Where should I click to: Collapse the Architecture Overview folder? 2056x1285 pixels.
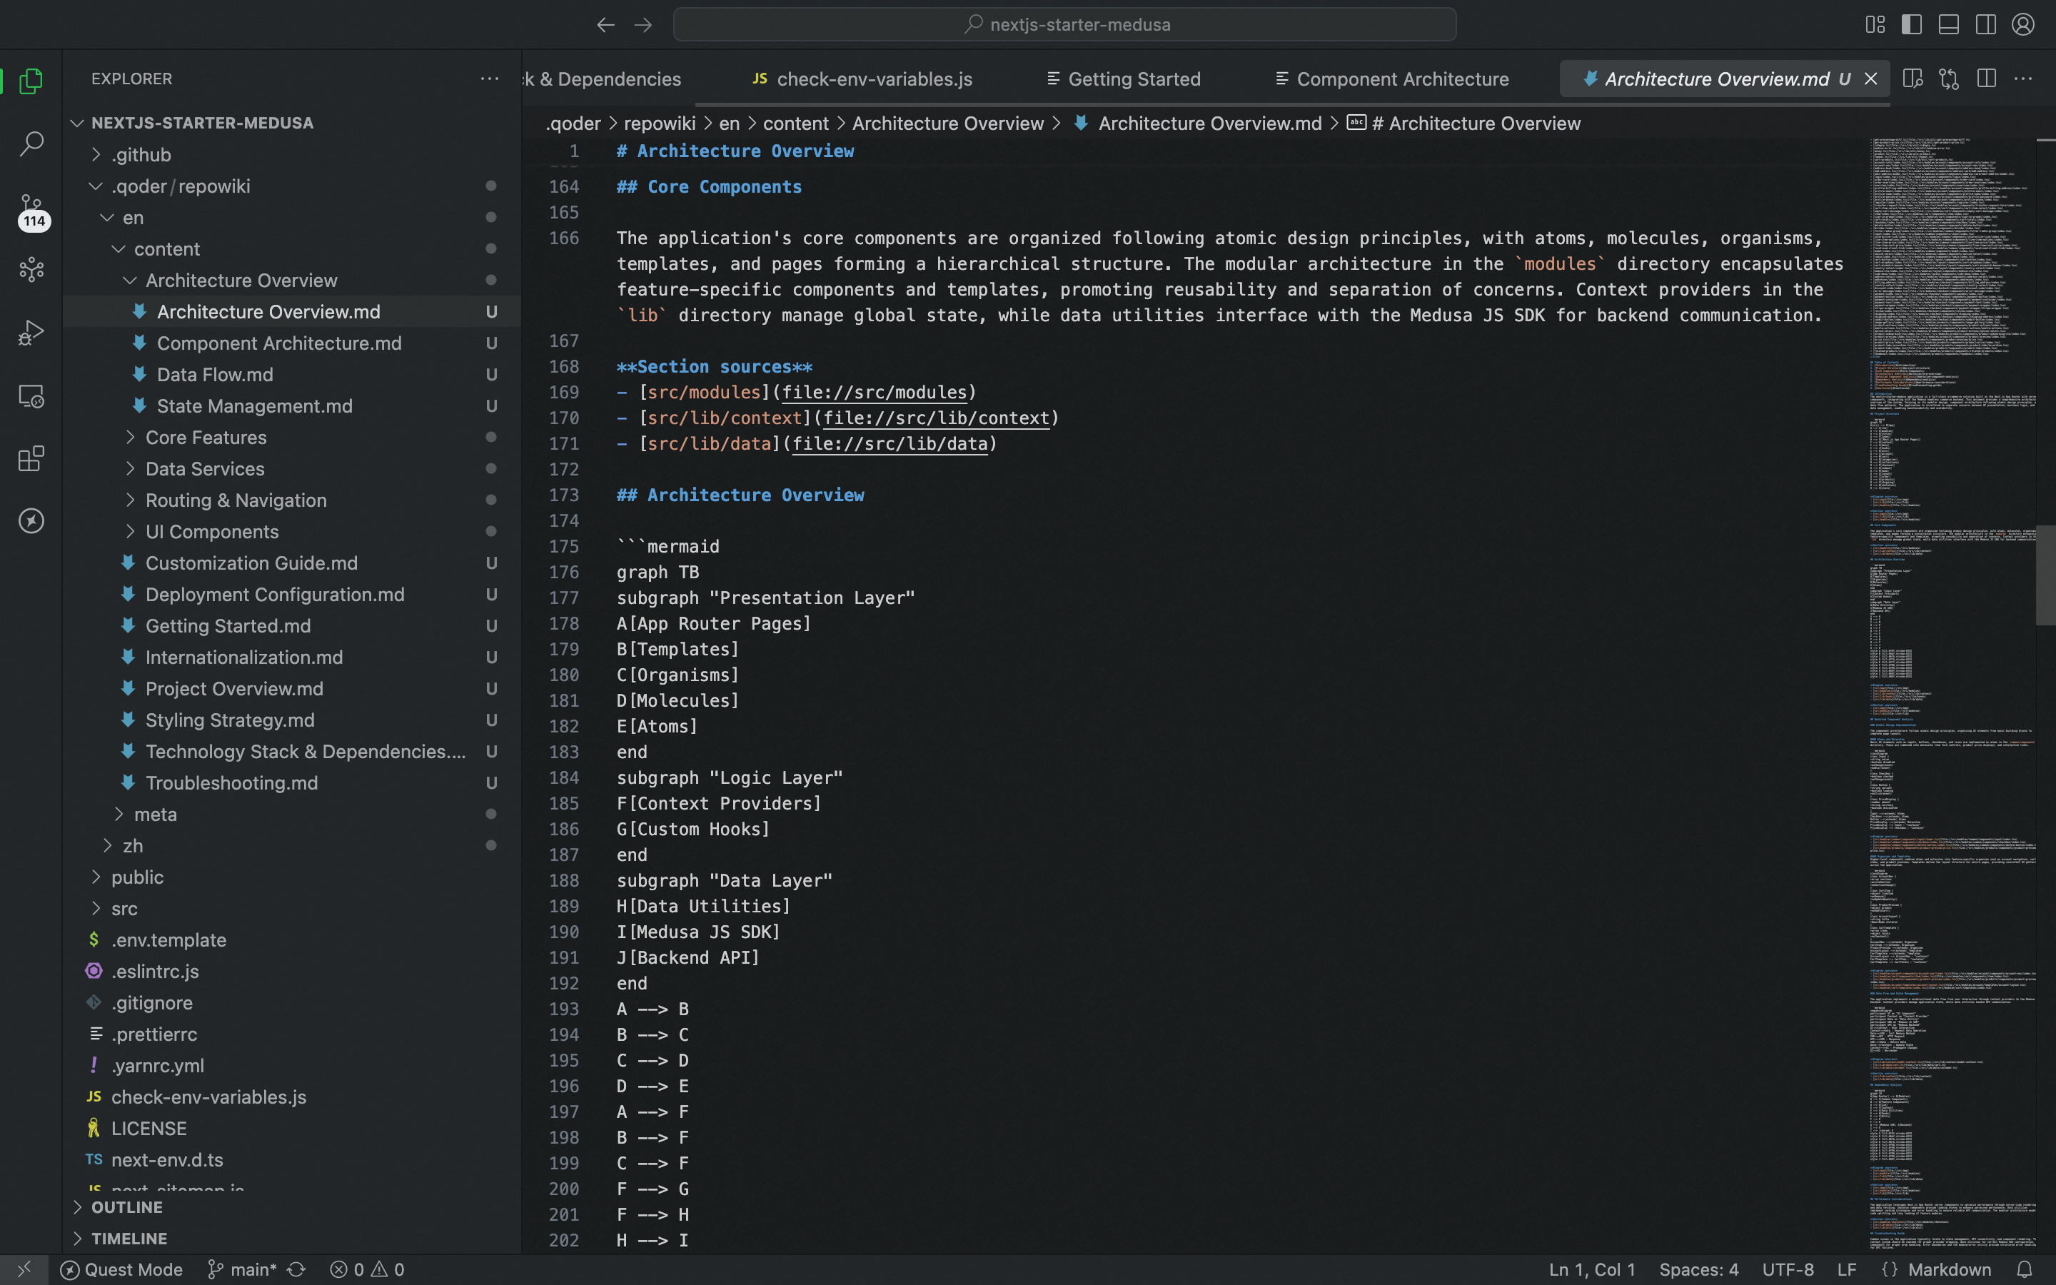[241, 281]
